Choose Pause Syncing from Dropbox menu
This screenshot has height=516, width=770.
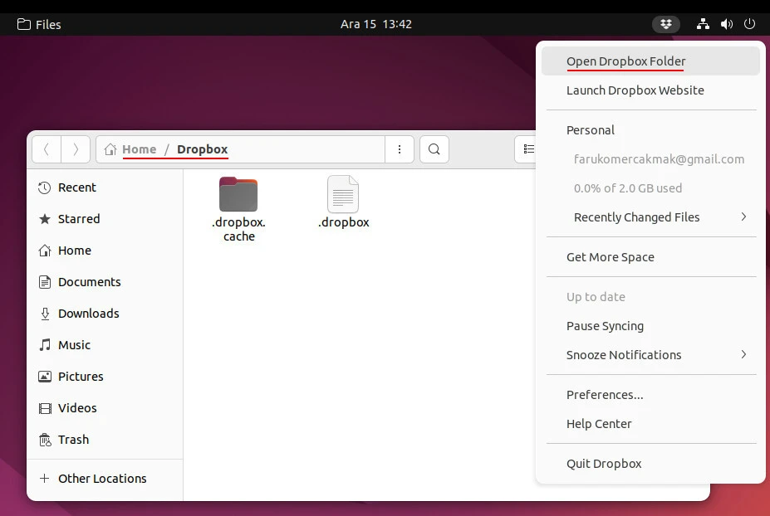pyautogui.click(x=605, y=326)
